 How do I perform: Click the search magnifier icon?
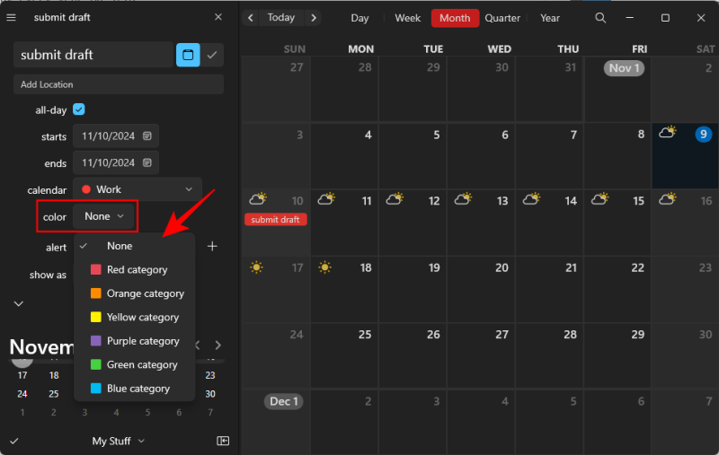pyautogui.click(x=600, y=18)
